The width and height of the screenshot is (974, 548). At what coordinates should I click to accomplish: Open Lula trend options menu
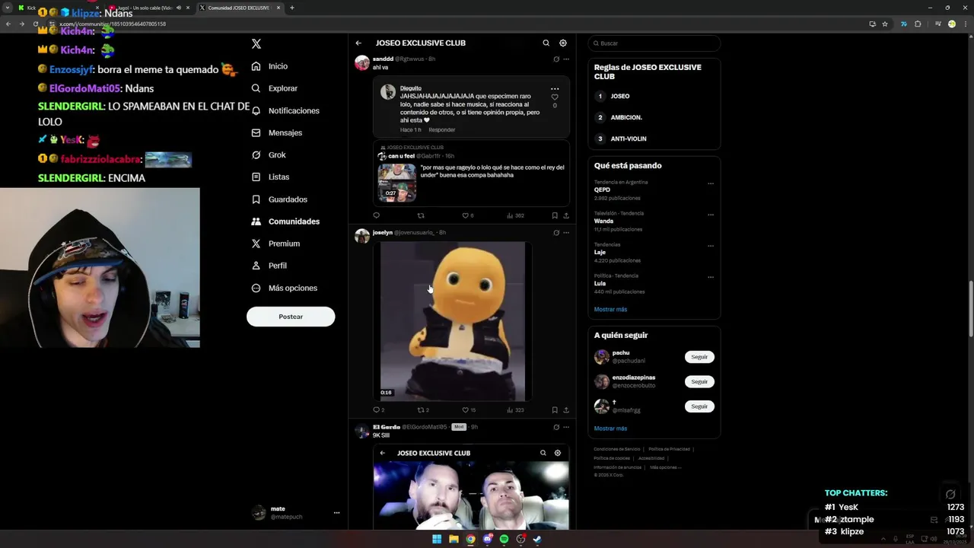point(711,277)
